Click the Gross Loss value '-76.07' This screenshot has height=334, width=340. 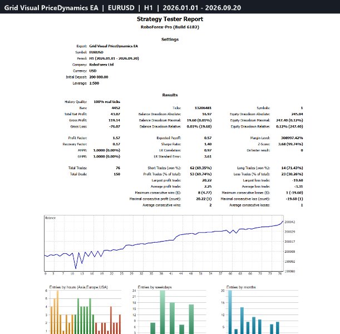115,126
